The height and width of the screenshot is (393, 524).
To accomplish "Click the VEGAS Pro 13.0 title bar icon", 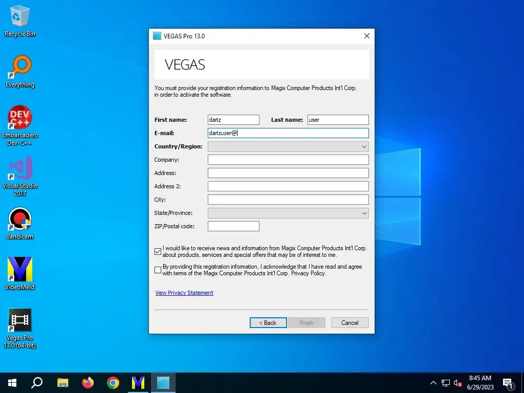I will pos(157,36).
